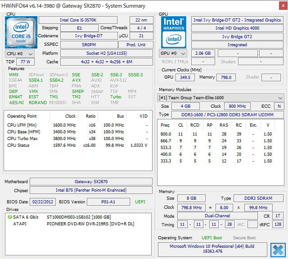Click the UEFI label next to BIOS Version
Viewport: 288px width, 259px height.
click(x=140, y=202)
